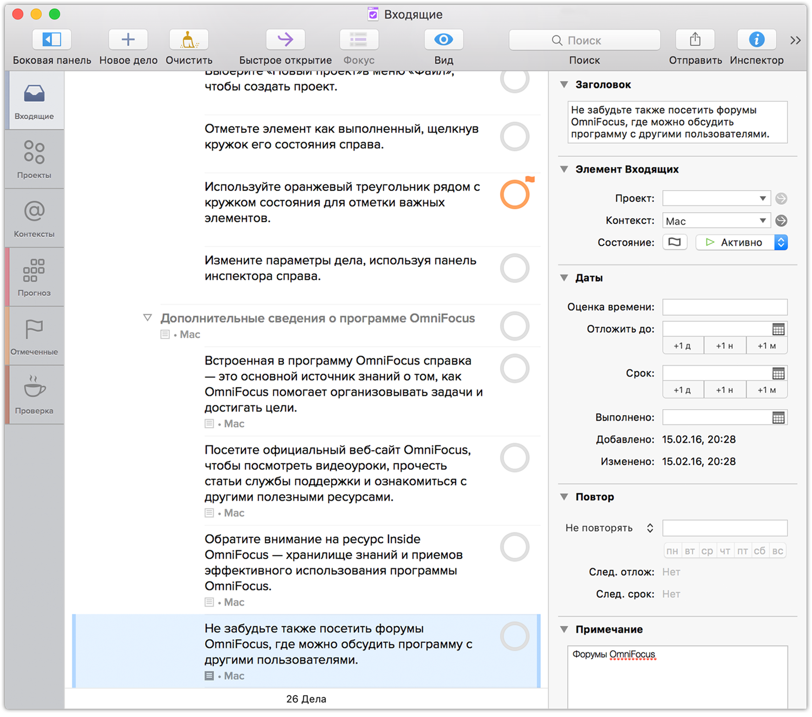Viewport: 812px width, 717px height.
Task: Add +1 н to Срок
Action: [x=724, y=390]
